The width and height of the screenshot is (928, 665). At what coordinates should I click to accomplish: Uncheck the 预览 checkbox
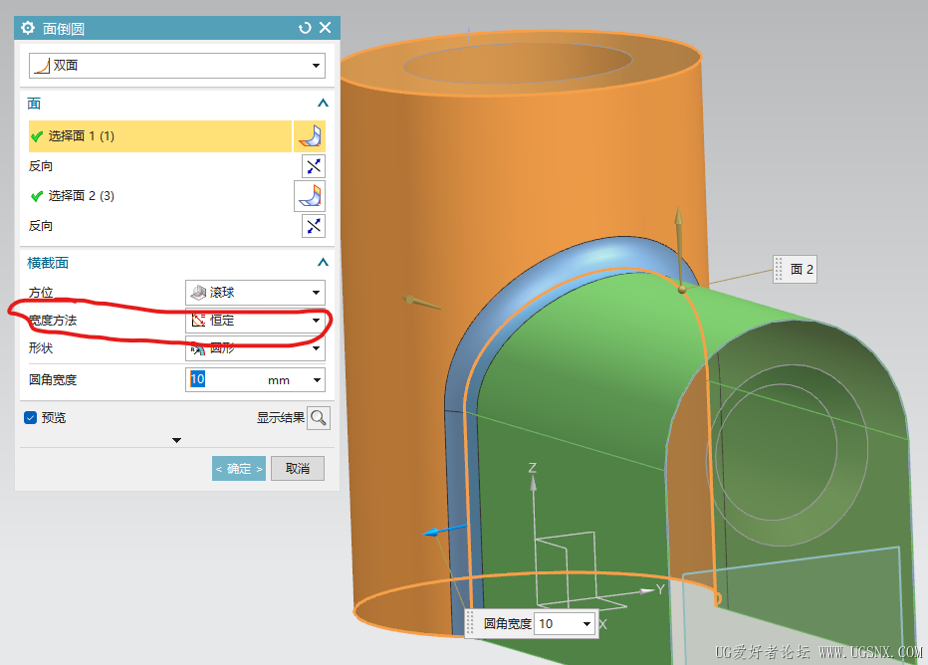(x=30, y=418)
